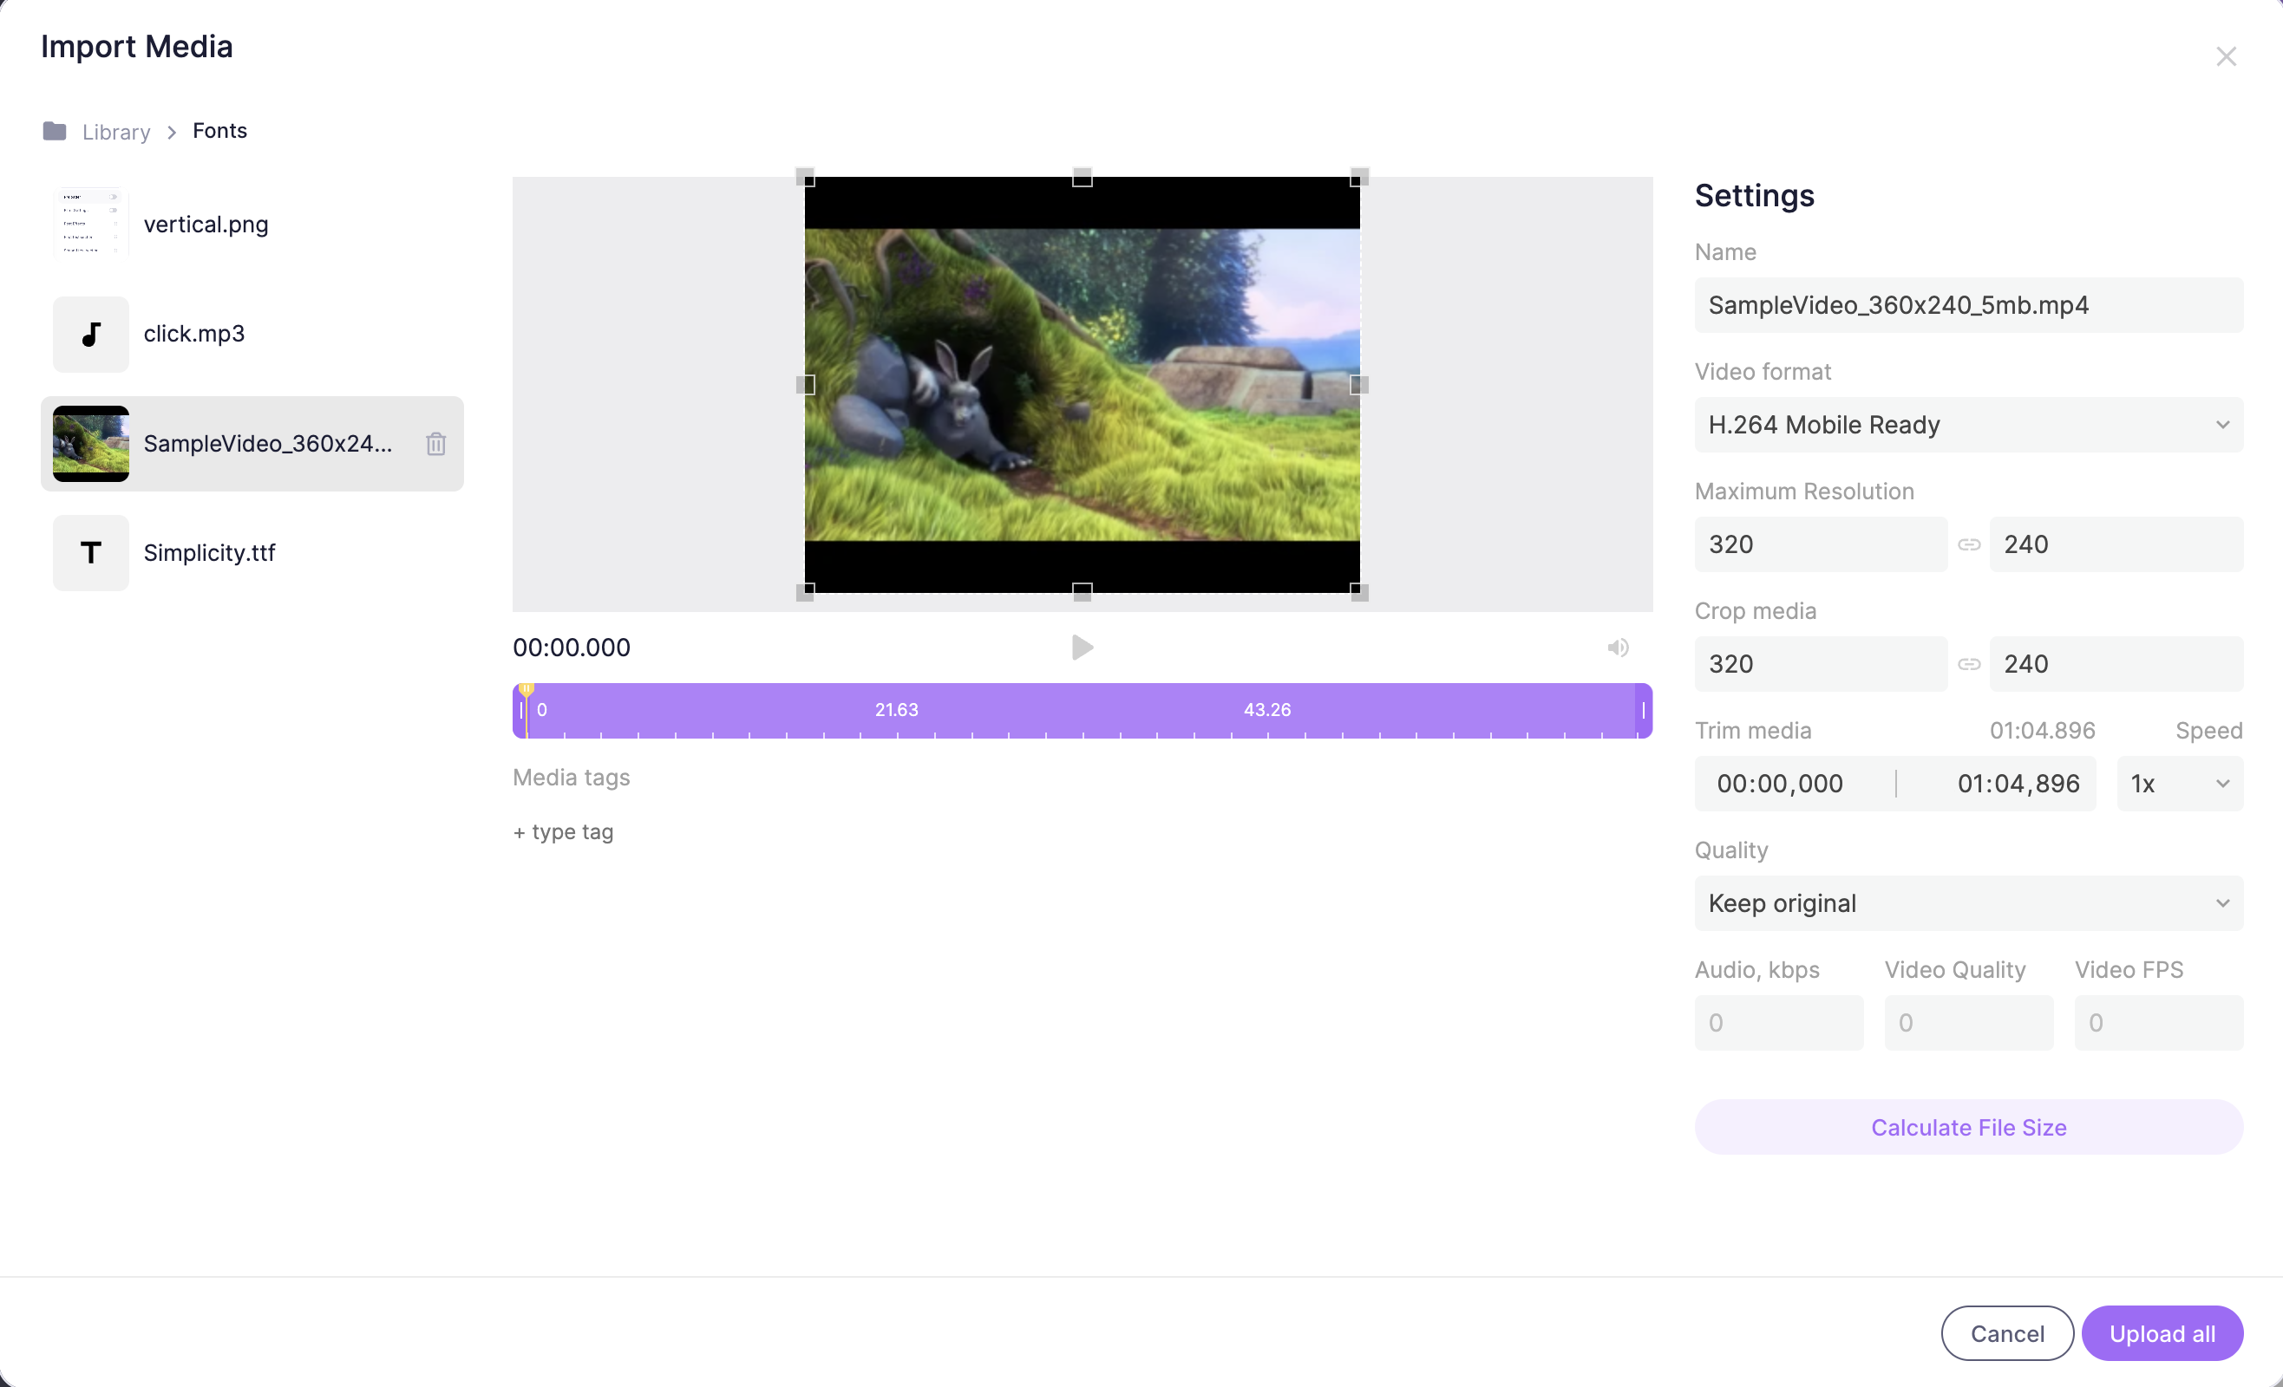Select the vertical.png thumbnail
2283x1387 pixels.
[91, 224]
